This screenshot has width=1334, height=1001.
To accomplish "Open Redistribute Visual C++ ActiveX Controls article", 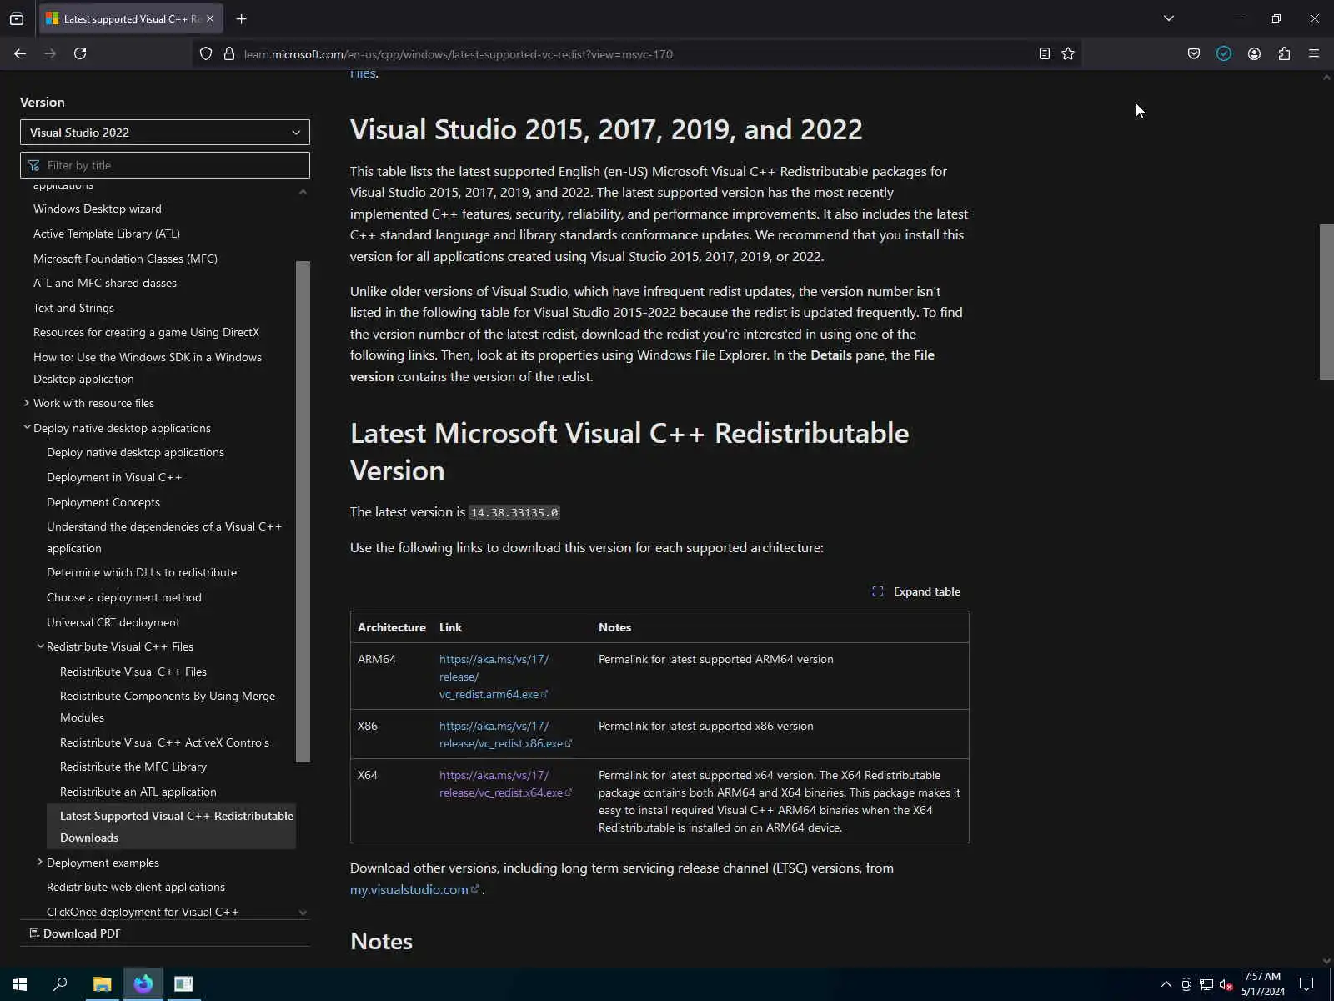I will coord(164,742).
